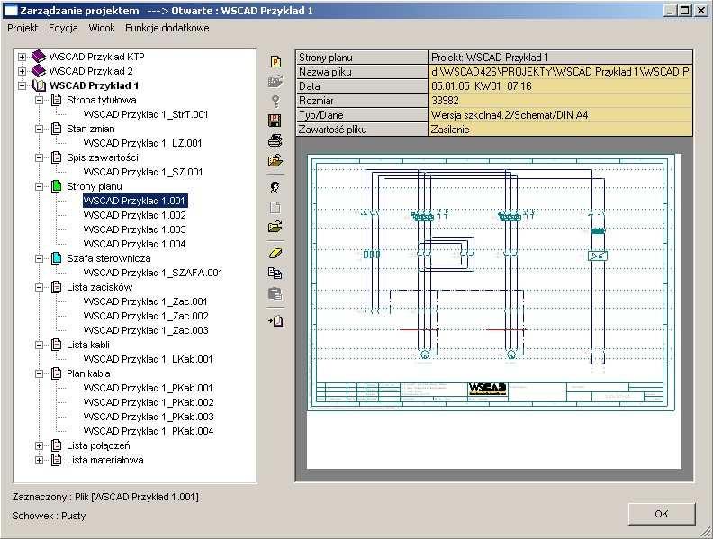Select file WSCAD Przyklad 1_PKab.003
713x539 pixels.
149,417
